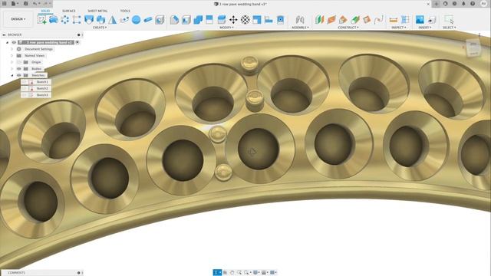491x276 pixels.
Task: Open the Section Analysis tool
Action: click(405, 20)
